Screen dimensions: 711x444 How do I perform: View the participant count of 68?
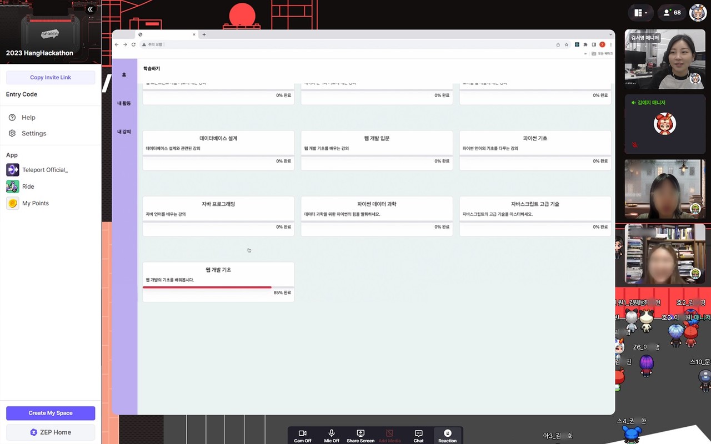point(672,12)
